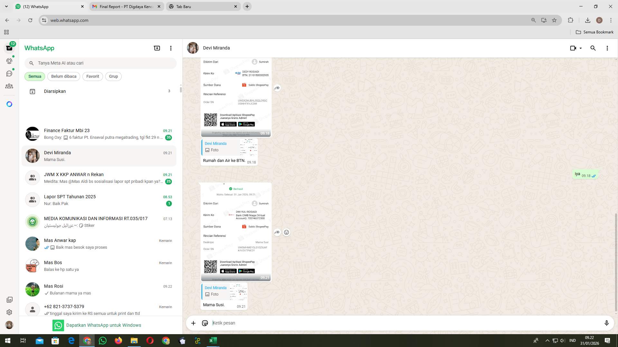Open the Channels sidebar icon
Image resolution: width=618 pixels, height=347 pixels.
(x=9, y=73)
